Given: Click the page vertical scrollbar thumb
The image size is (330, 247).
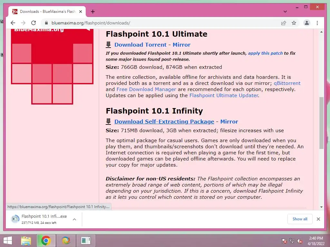Looking at the screenshot, I should 321,123.
